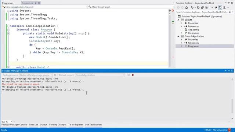Screen dimensions: 235x132
Task: Open Solution Explorer toolbar overflow arrow
Action: pyautogui.click(x=228, y=8)
